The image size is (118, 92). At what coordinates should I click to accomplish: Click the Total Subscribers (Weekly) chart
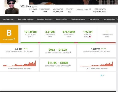(19, 63)
